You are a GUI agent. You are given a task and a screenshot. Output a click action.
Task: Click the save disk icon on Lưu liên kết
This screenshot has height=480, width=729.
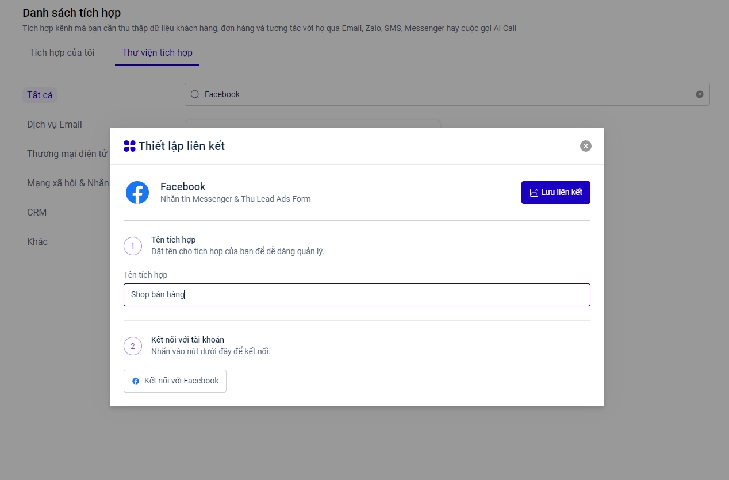pos(534,193)
